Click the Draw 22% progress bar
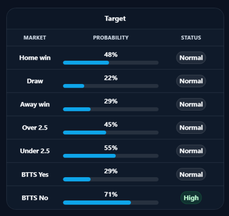 (x=111, y=86)
